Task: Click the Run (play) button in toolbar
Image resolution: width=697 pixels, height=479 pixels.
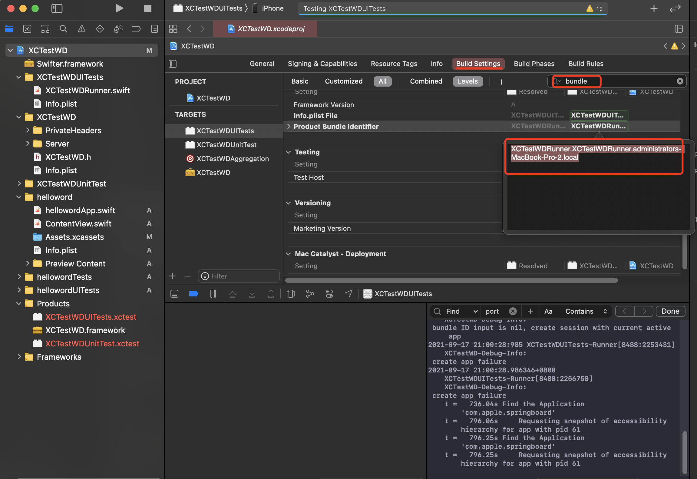Action: pyautogui.click(x=119, y=8)
